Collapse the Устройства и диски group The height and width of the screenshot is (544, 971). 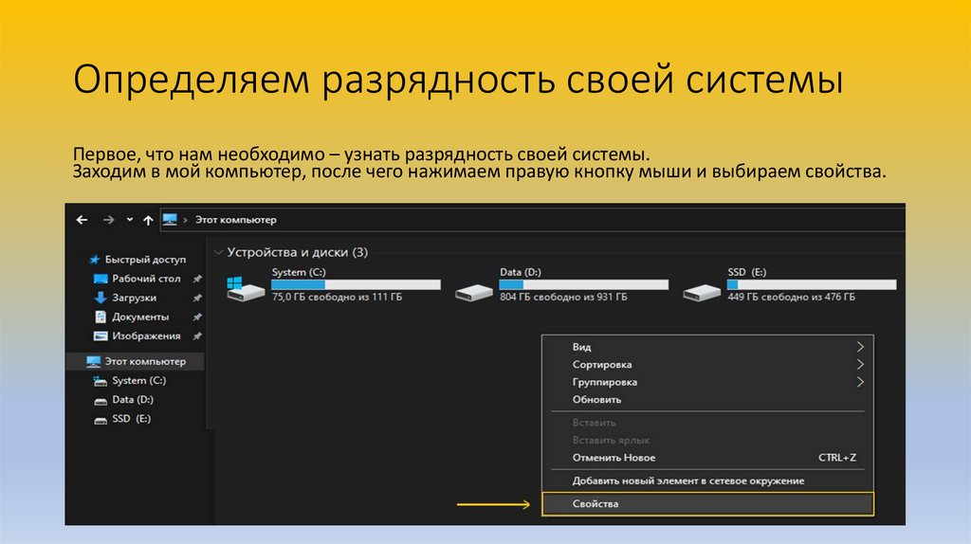coord(218,252)
